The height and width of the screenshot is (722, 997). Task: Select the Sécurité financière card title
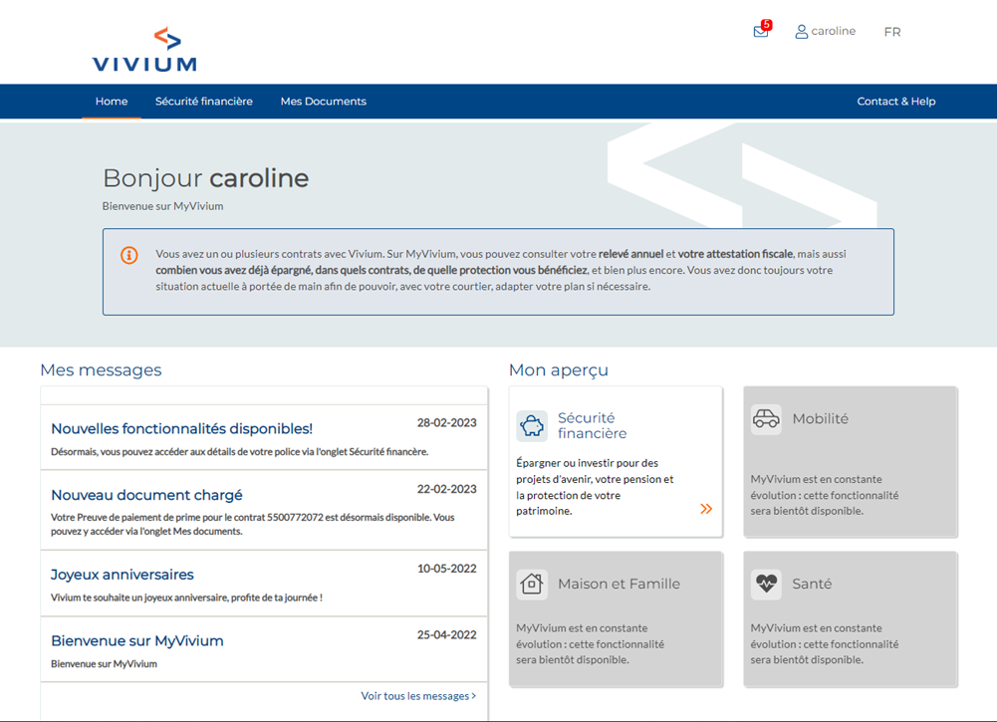(x=592, y=426)
